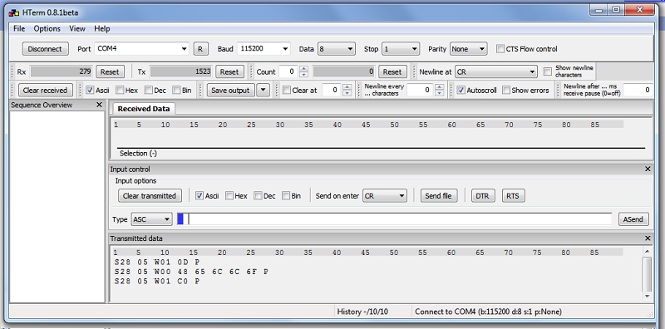The image size is (665, 329).
Task: Select the Received Data tab
Action: (x=143, y=109)
